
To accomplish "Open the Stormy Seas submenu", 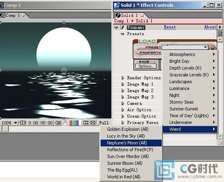I will click(x=190, y=102).
